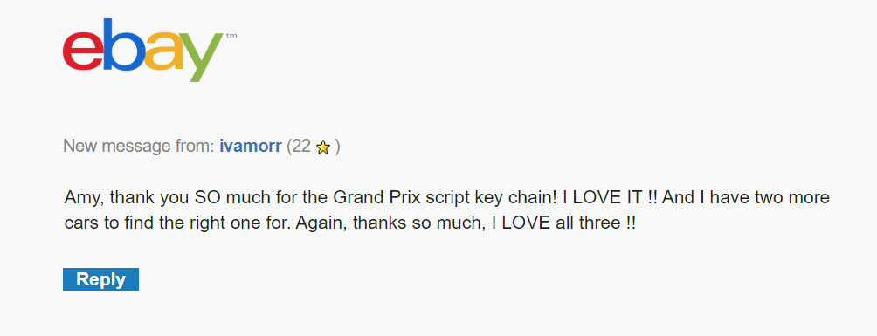Click the "I LOVE all three !!" text
The image size is (877, 336).
click(563, 223)
